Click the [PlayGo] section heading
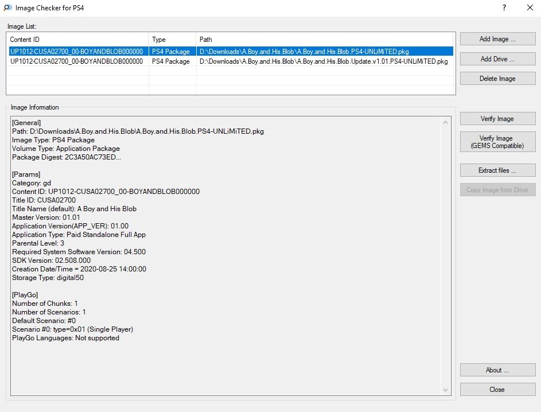 (25, 295)
